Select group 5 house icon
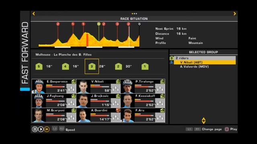The width and height of the screenshot is (257, 144). 39,66
